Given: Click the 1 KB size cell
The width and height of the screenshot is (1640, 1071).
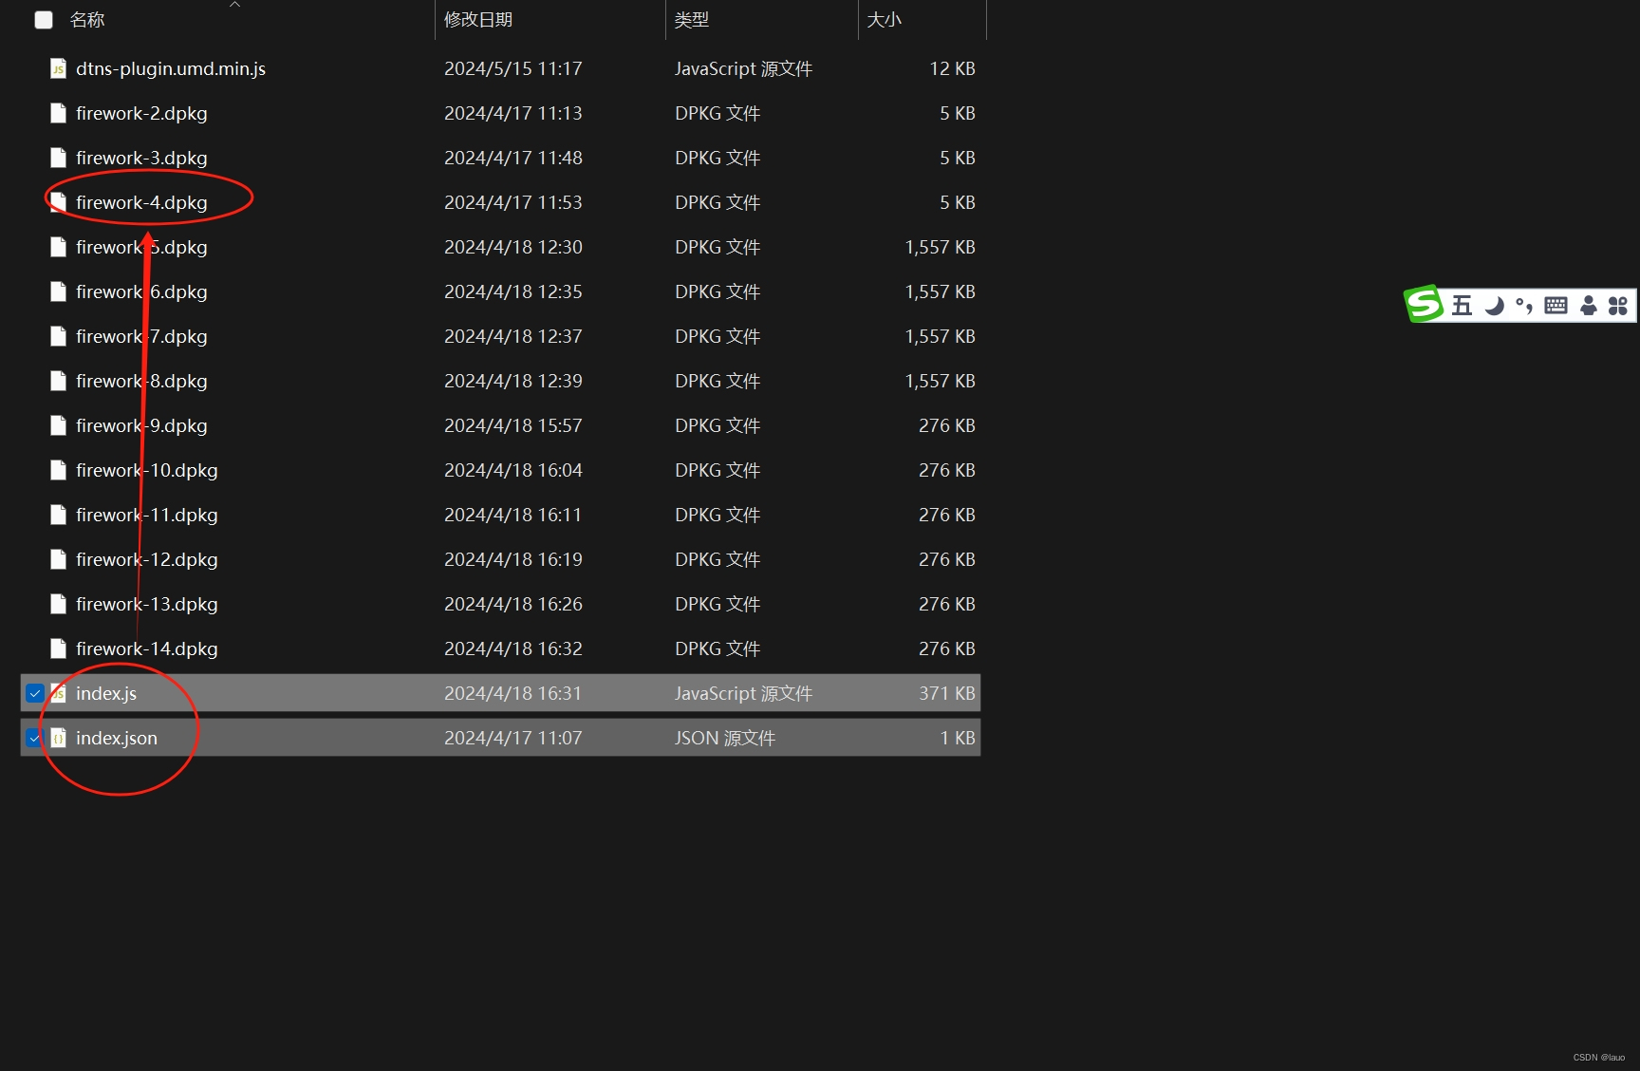Looking at the screenshot, I should pyautogui.click(x=958, y=738).
